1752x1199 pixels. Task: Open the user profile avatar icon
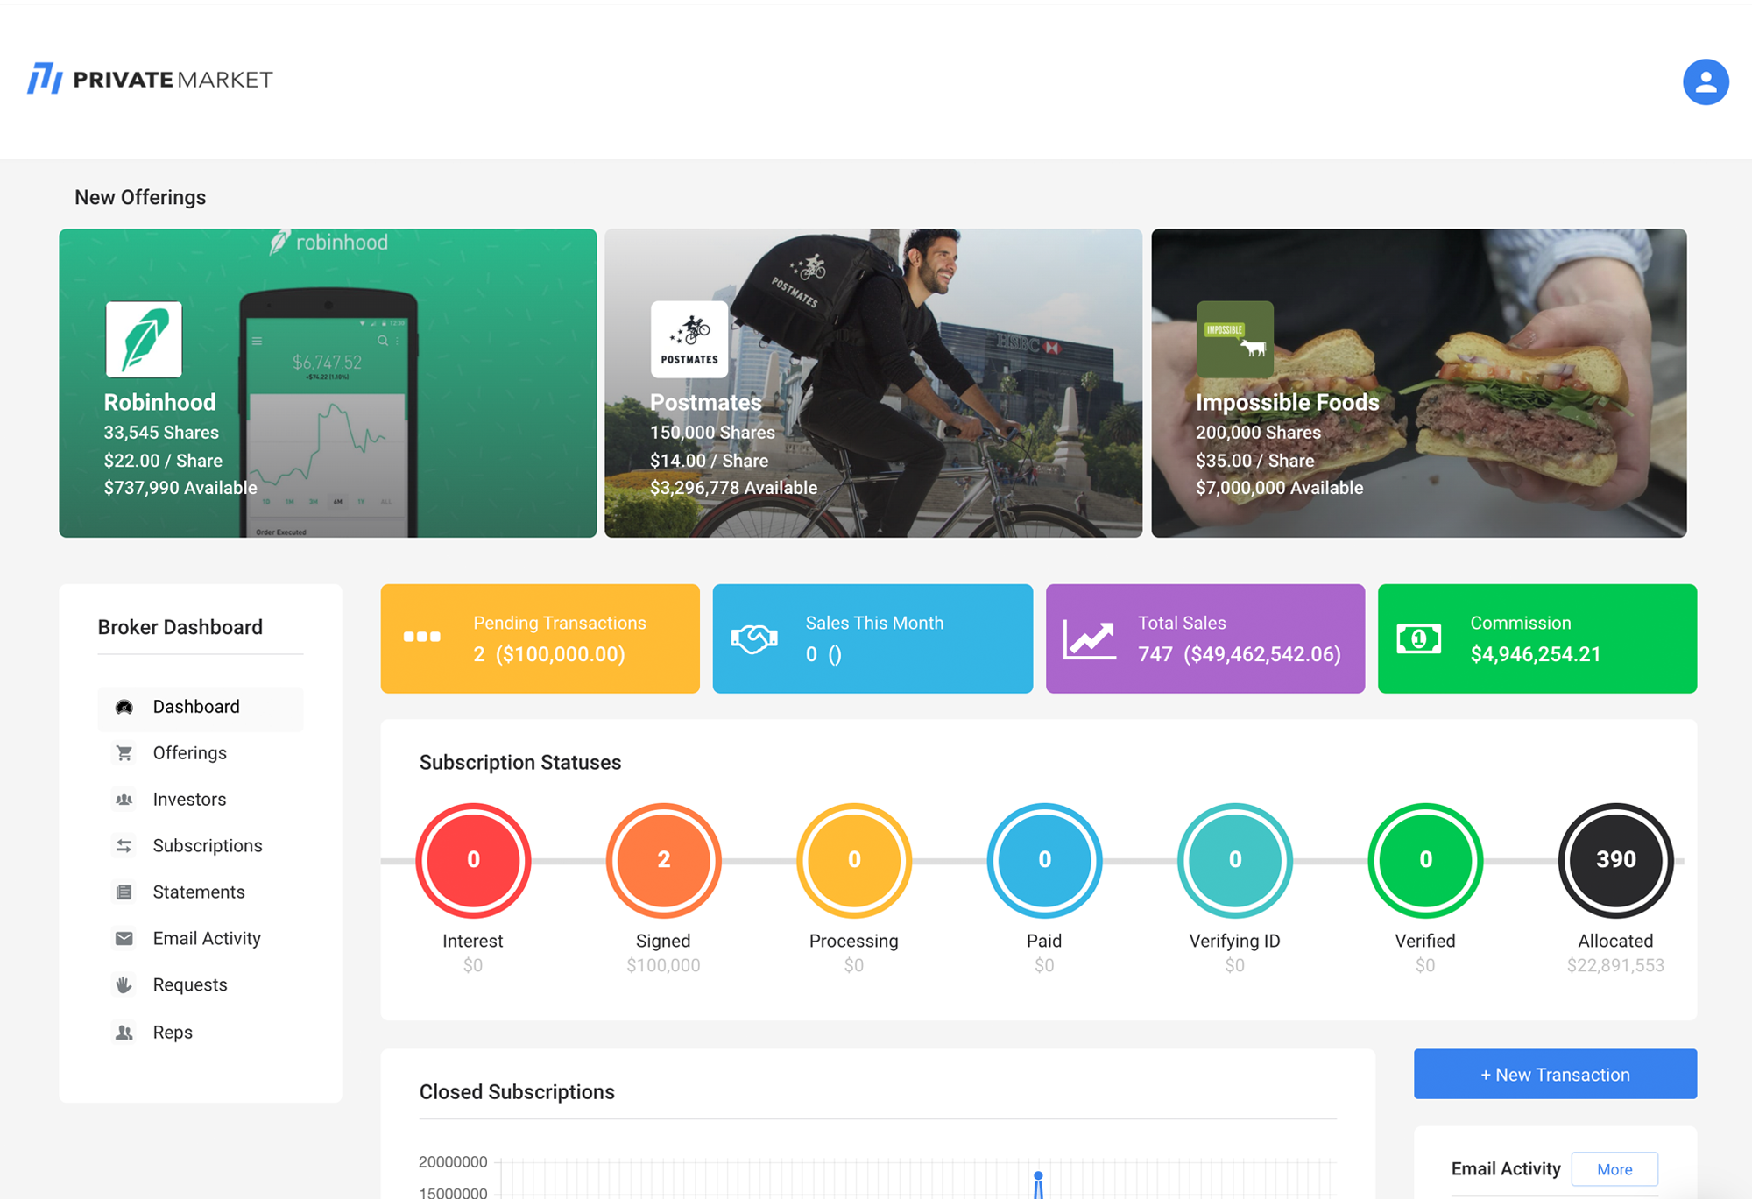1705,81
